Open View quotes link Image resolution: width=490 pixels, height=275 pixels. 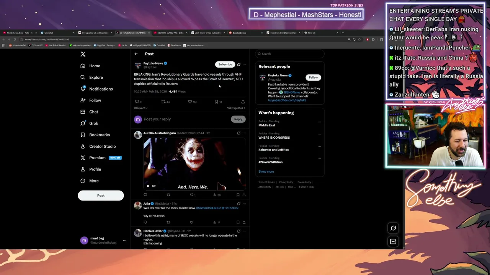(x=236, y=108)
